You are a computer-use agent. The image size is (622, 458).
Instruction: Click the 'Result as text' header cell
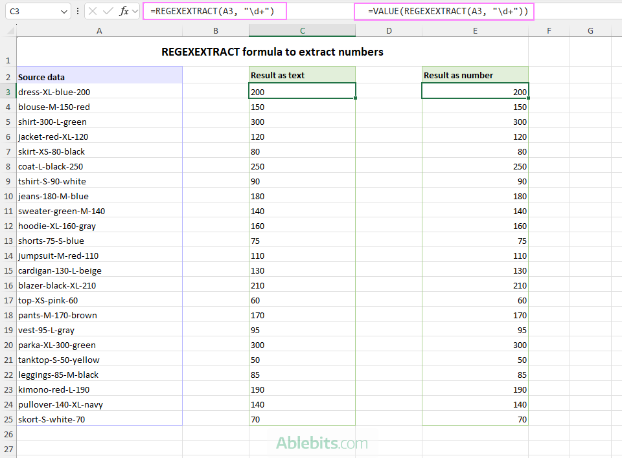point(303,75)
